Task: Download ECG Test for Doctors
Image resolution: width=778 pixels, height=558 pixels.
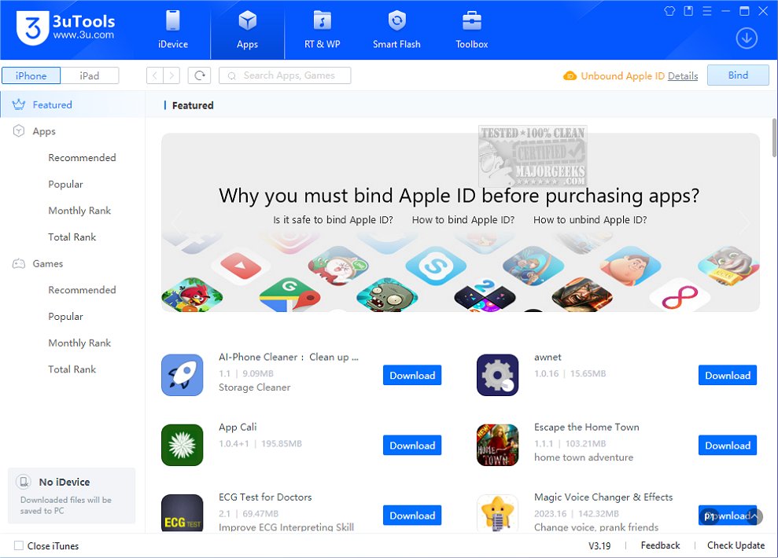Action: coord(412,516)
